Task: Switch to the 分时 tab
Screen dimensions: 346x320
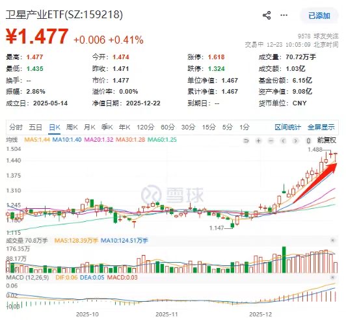Action: click(16, 127)
